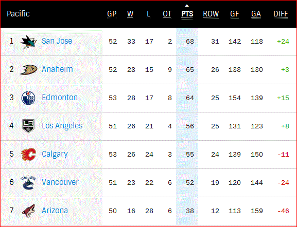Open the Vancouver team link
Image resolution: width=297 pixels, height=227 pixels.
click(x=60, y=182)
